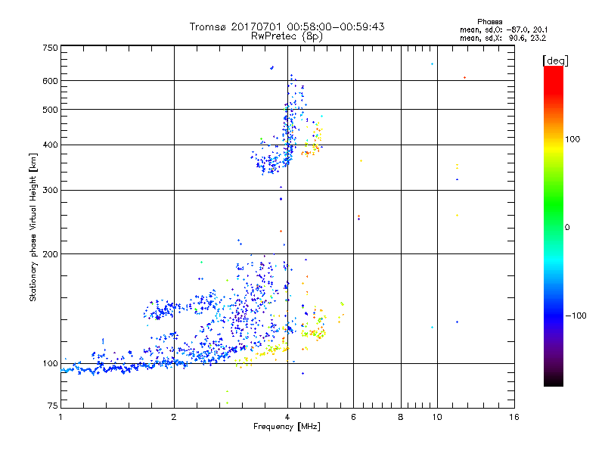
Task: Click the colorbar label "-100" beside blue
Action: (x=576, y=316)
